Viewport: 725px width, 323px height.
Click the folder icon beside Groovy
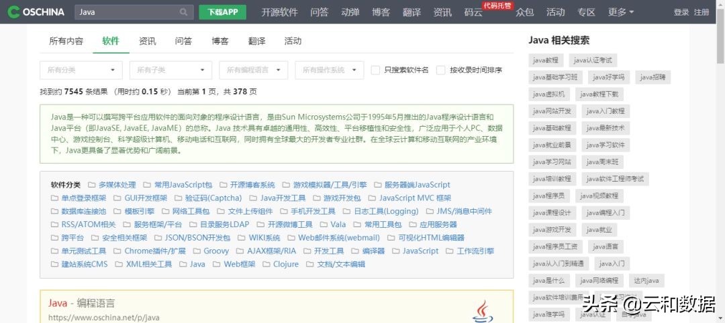tap(197, 251)
